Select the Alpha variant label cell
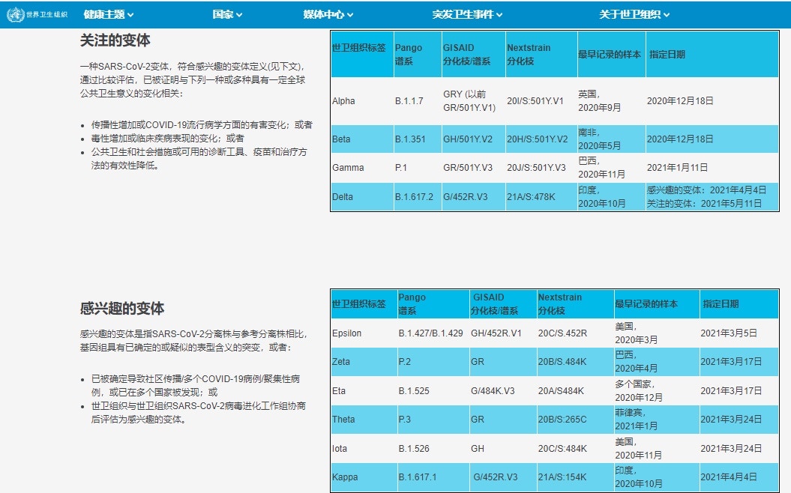The height and width of the screenshot is (493, 791). coord(344,101)
